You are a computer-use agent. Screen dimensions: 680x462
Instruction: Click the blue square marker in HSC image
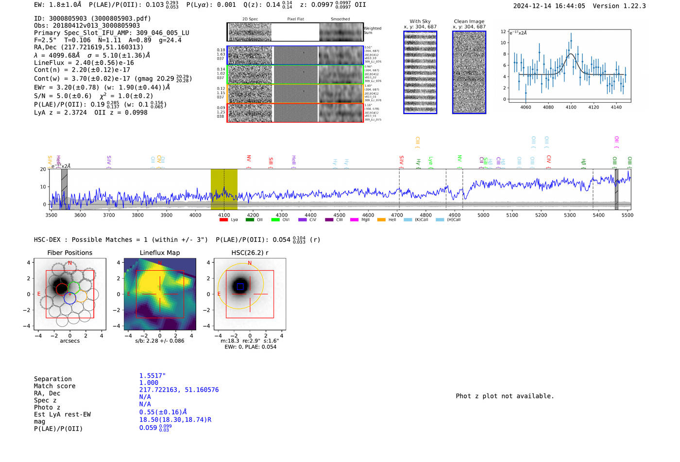click(x=240, y=287)
